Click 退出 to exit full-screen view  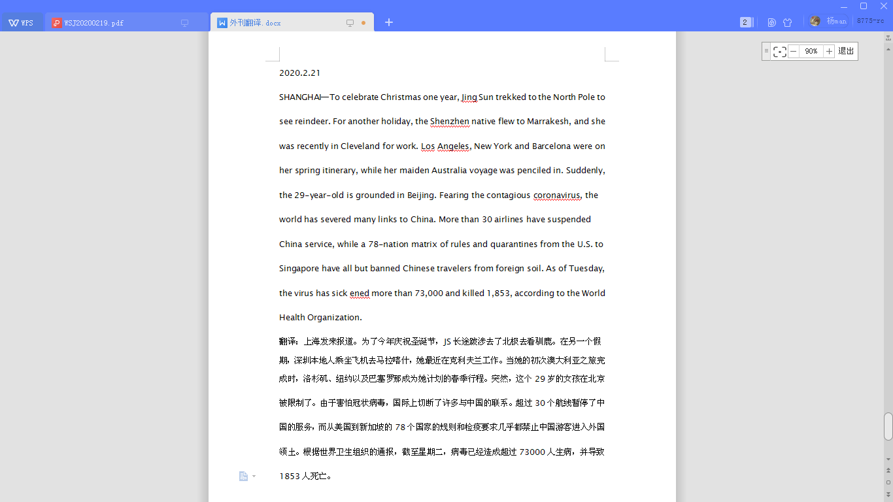click(846, 51)
